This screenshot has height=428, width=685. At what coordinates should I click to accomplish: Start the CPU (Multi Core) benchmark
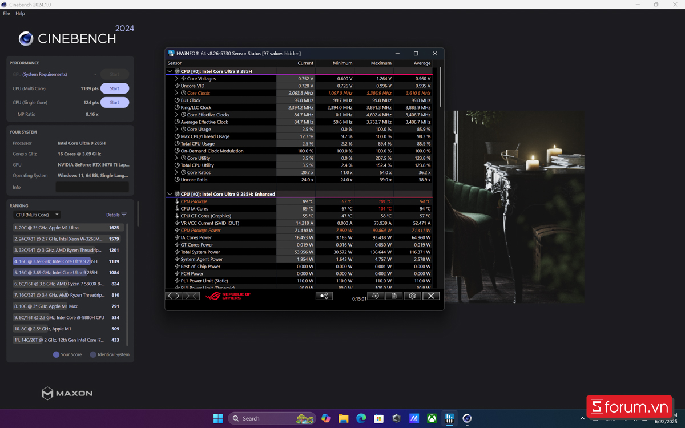(115, 88)
